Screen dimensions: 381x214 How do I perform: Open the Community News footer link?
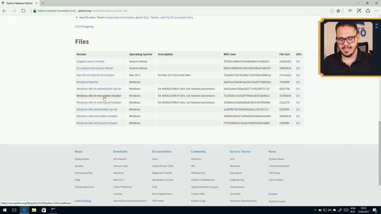[x=279, y=166]
